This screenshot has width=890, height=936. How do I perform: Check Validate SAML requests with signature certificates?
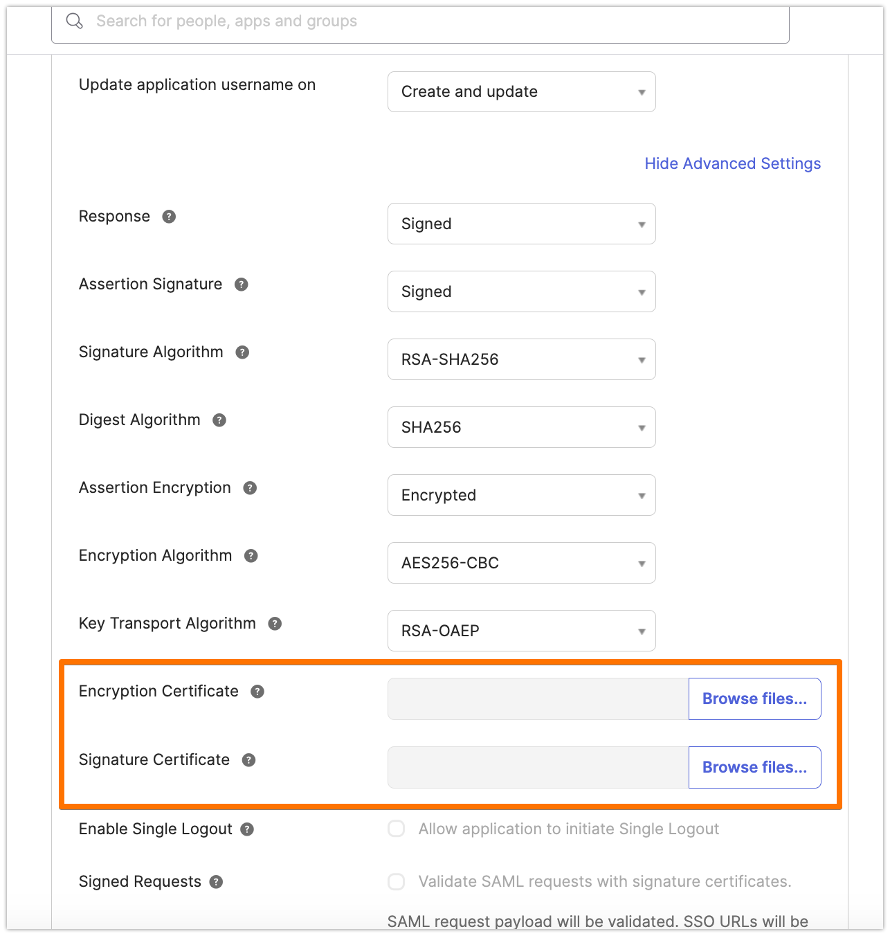pyautogui.click(x=396, y=881)
